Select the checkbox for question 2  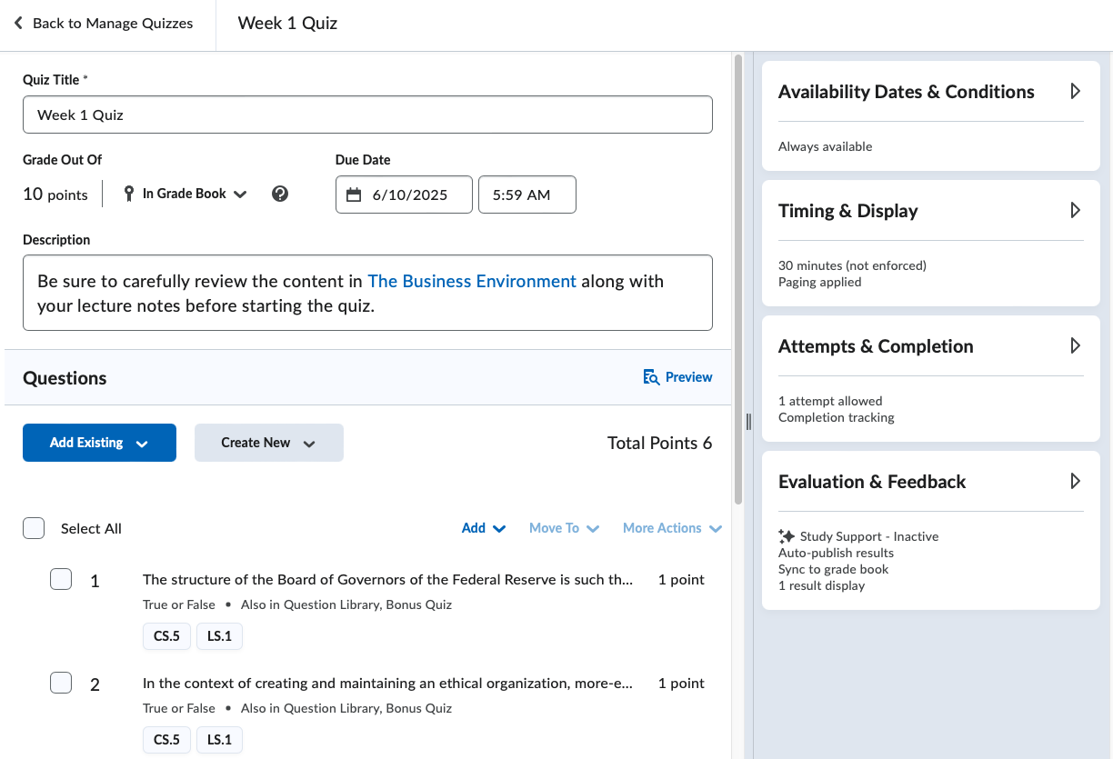point(61,683)
